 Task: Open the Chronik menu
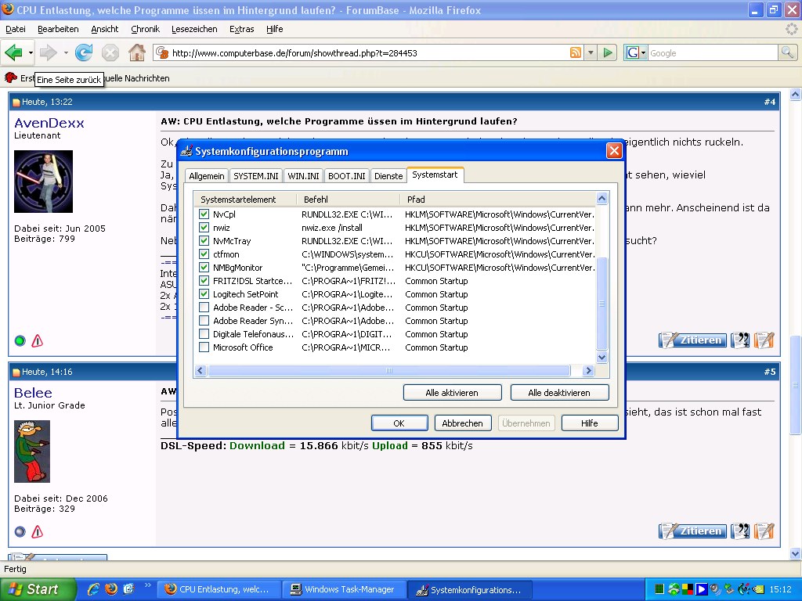tap(145, 29)
